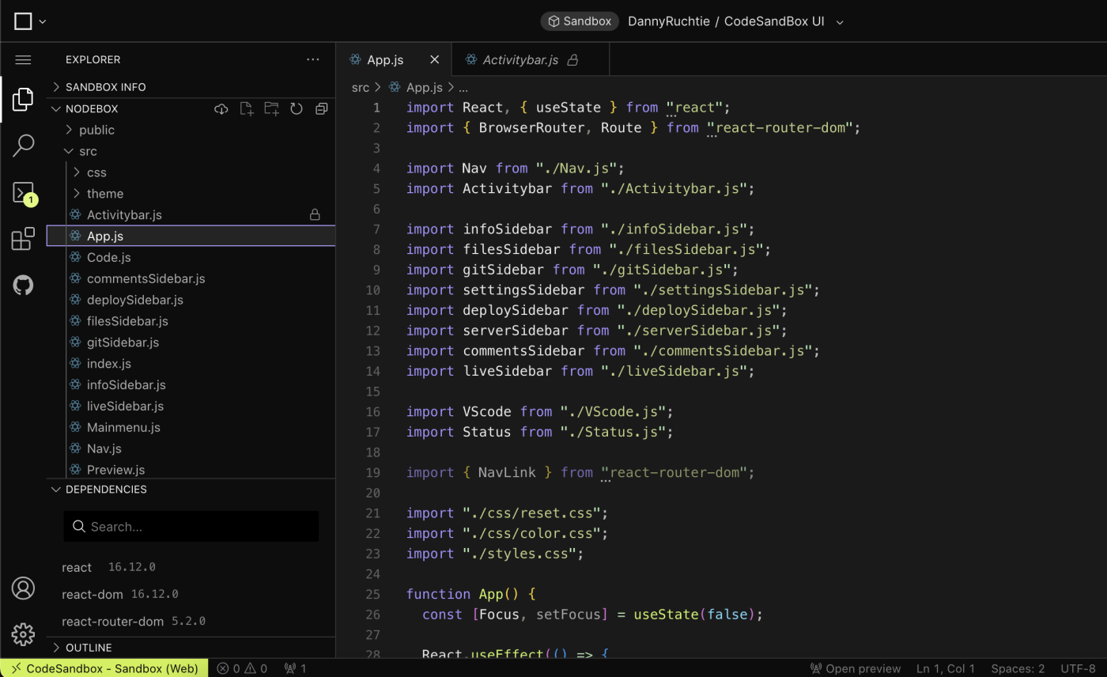Open Nav.js in the file tree
The image size is (1107, 677).
click(x=104, y=448)
